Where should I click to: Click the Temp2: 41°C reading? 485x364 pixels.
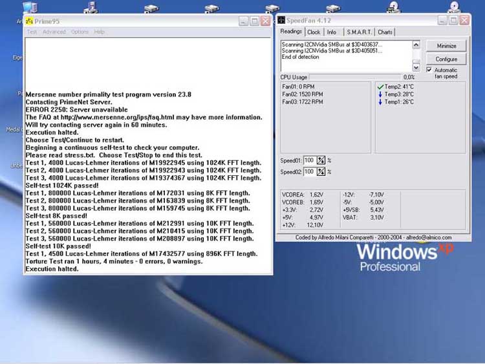(x=399, y=87)
